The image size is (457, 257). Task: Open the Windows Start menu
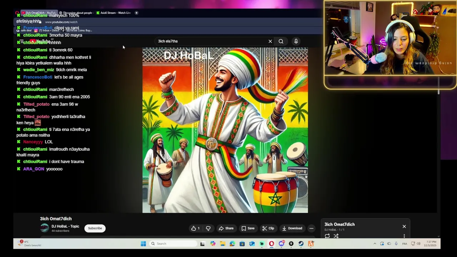143,244
